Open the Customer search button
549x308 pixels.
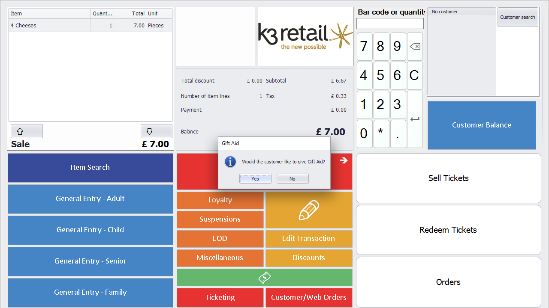pos(517,18)
